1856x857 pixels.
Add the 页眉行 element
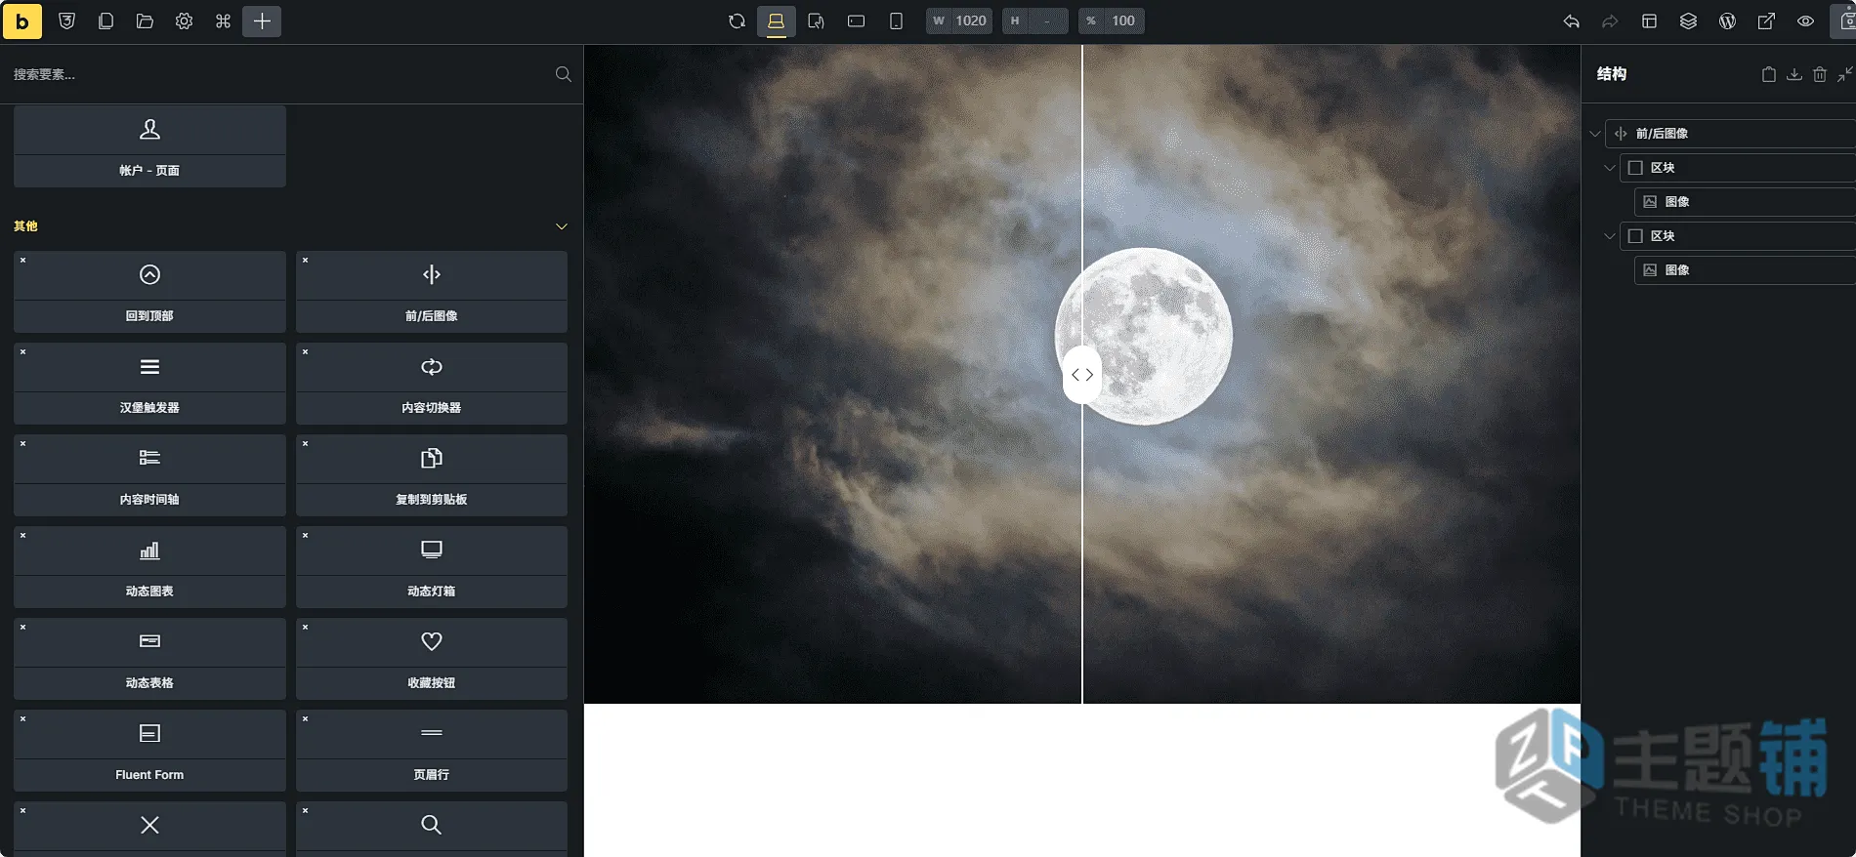pyautogui.click(x=432, y=751)
